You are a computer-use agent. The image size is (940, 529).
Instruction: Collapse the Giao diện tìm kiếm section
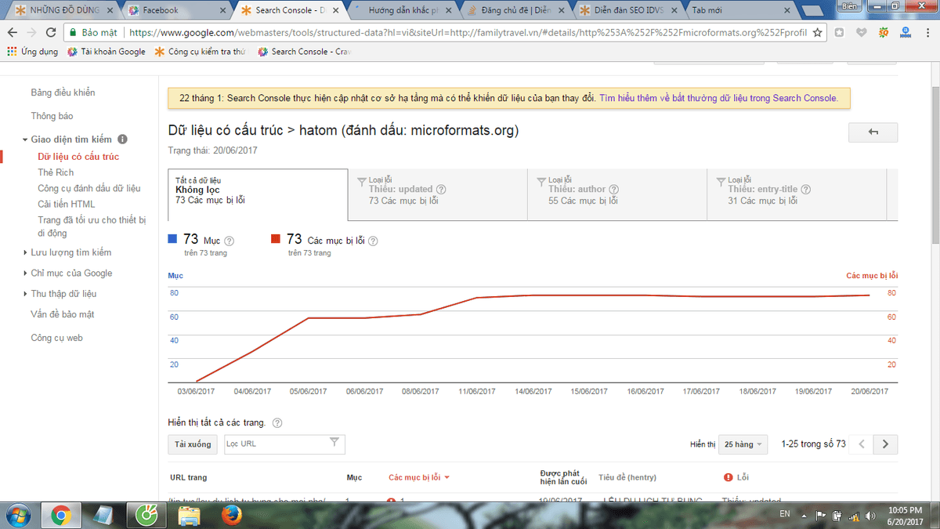click(24, 139)
